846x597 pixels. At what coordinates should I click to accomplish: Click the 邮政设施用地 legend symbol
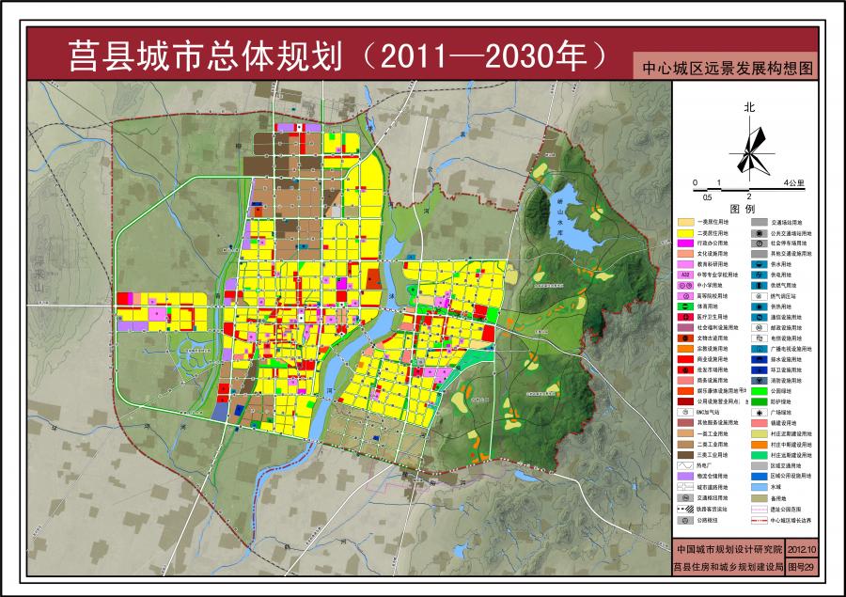click(x=760, y=327)
